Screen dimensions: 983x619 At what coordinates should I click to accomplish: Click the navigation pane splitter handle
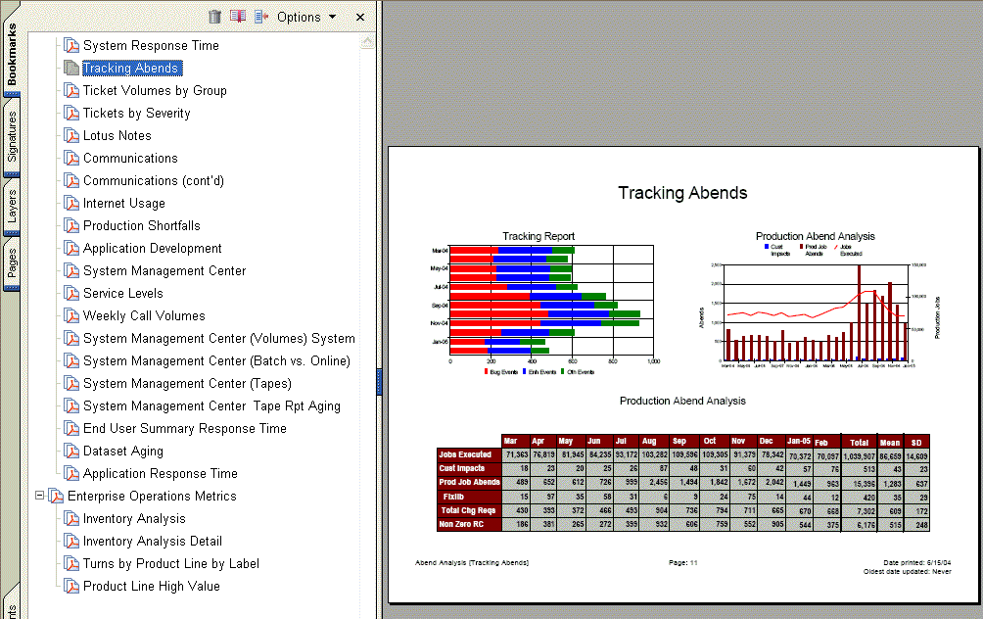379,382
